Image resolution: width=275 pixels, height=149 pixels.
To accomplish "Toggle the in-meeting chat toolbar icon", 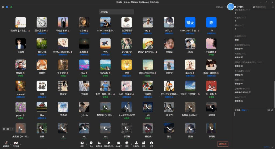I will (119, 143).
